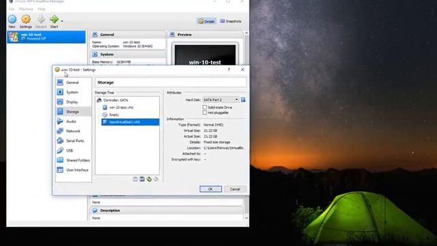Click the remove attachment icon below tree
The width and height of the screenshot is (437, 246).
click(x=156, y=179)
